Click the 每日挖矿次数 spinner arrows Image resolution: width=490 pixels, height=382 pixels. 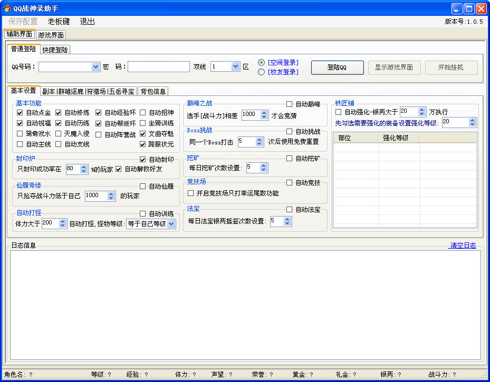(x=264, y=168)
